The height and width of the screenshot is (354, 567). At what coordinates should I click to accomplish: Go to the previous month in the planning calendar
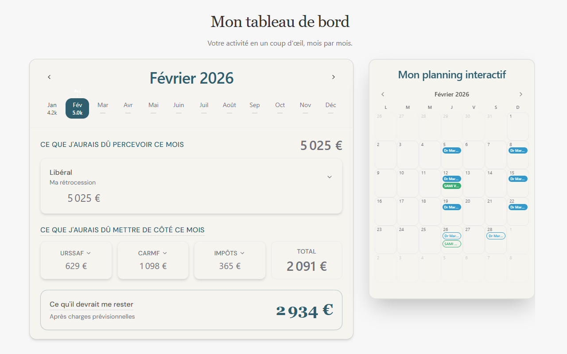coord(383,94)
